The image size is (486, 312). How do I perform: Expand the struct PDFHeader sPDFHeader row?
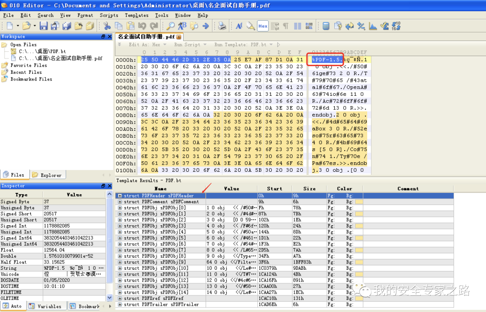coord(121,196)
